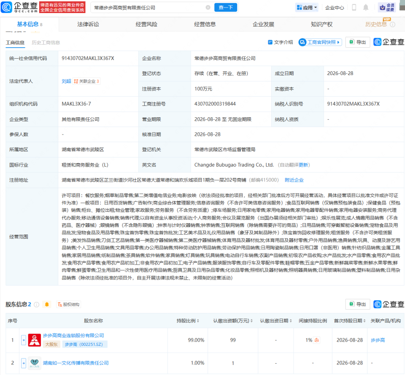Screen dimensions: 405x375
Task: Open 附近企业 nearby companies link
Action: tap(294, 180)
